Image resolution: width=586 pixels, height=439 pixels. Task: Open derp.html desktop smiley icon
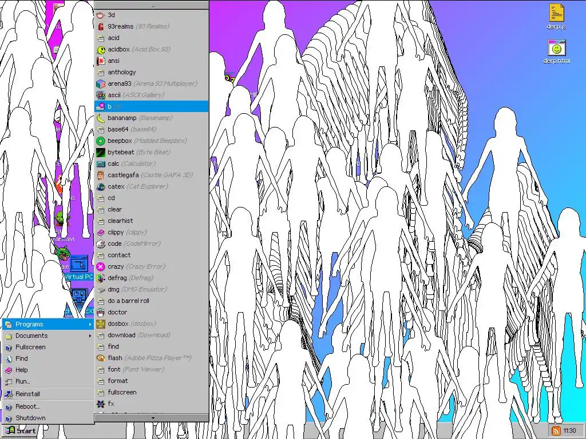point(557,49)
